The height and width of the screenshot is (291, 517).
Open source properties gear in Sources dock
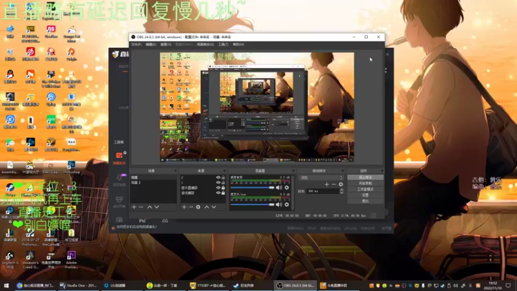[198, 207]
